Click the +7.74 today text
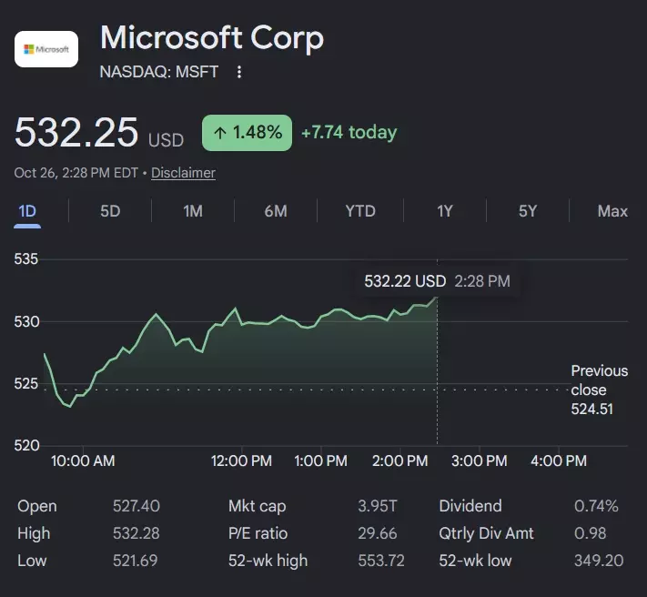This screenshot has height=597, width=647. point(349,133)
